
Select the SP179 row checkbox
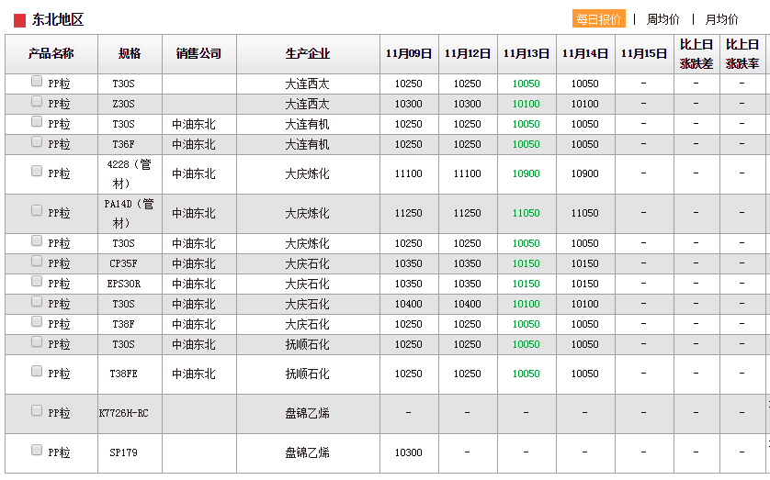(37, 450)
